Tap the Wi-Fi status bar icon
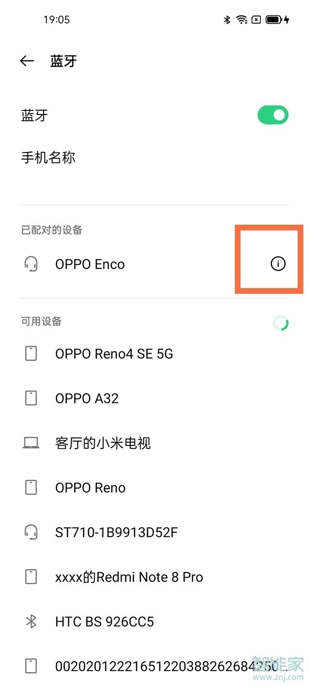The height and width of the screenshot is (687, 309). click(x=242, y=20)
